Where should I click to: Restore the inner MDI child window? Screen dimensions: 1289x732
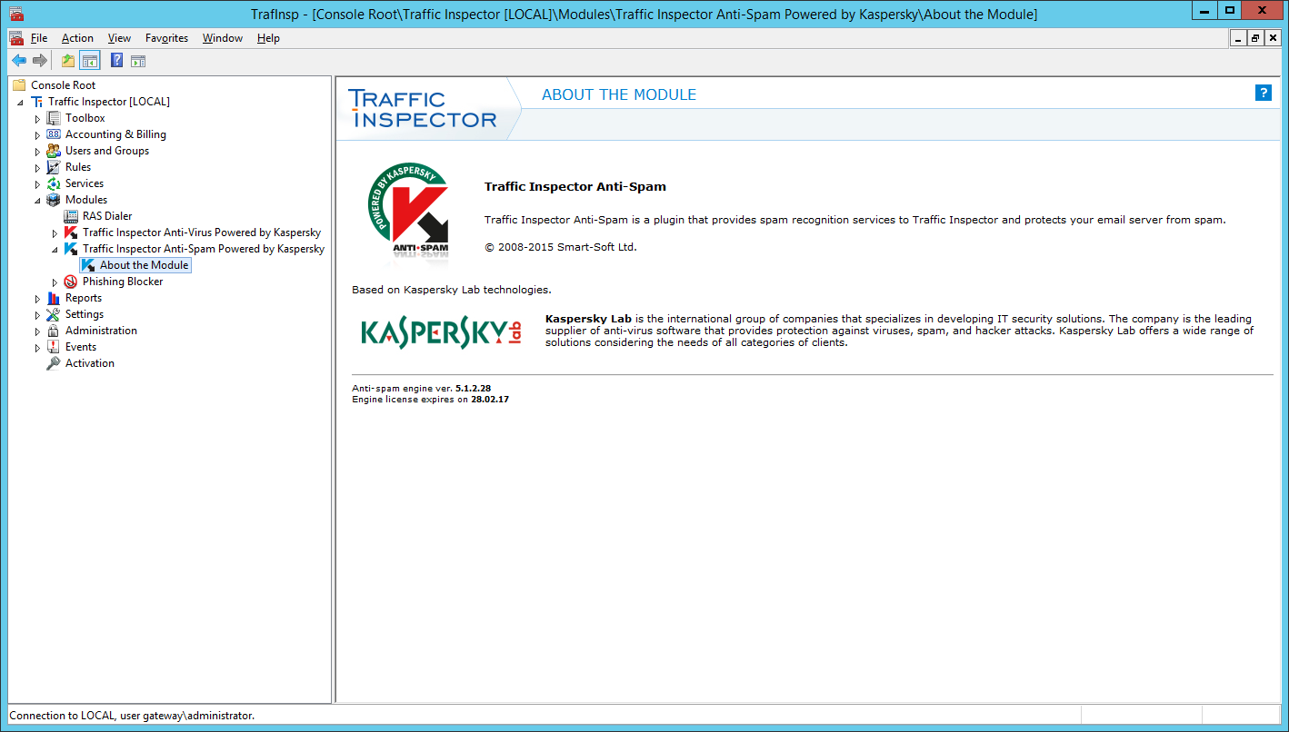tap(1255, 38)
